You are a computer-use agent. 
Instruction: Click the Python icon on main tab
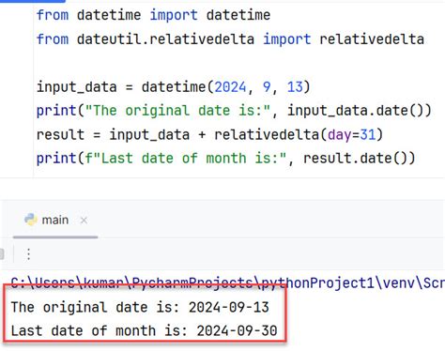click(x=31, y=220)
